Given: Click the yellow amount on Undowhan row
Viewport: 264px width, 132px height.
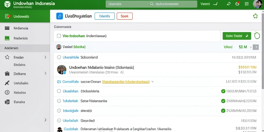Looking at the screenshot, I should (247, 67).
